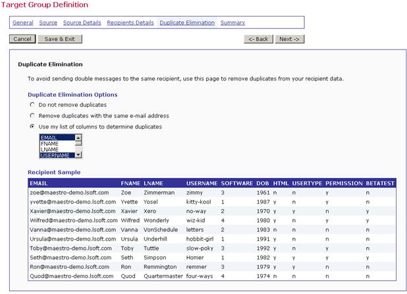Click the wiz-kid username cell
Image resolution: width=407 pixels, height=294 pixels.
[x=196, y=220]
